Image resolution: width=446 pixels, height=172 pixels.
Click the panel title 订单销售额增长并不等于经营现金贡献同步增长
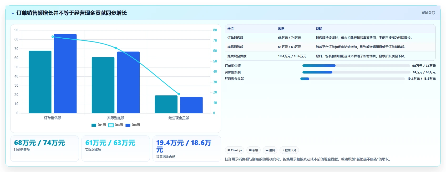pyautogui.click(x=72, y=13)
